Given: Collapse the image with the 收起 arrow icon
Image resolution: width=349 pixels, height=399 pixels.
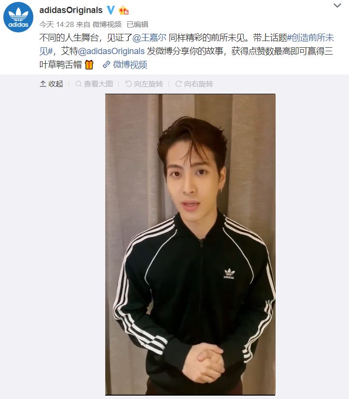Looking at the screenshot, I should (x=43, y=84).
